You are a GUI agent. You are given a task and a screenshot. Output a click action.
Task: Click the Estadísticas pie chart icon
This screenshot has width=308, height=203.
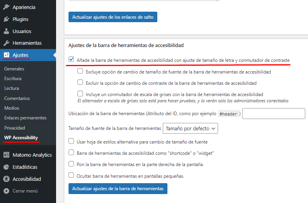pyautogui.click(x=6, y=167)
